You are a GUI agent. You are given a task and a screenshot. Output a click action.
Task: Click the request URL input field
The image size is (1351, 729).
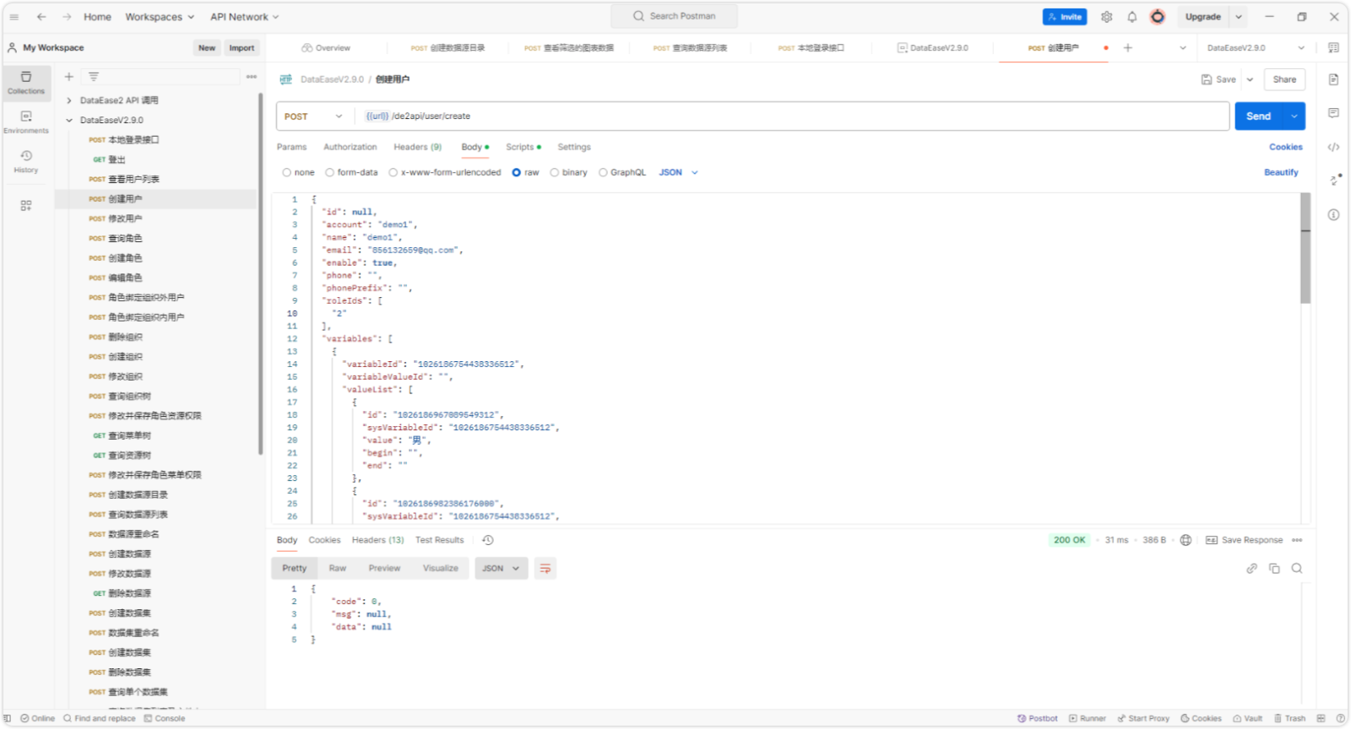coord(794,116)
